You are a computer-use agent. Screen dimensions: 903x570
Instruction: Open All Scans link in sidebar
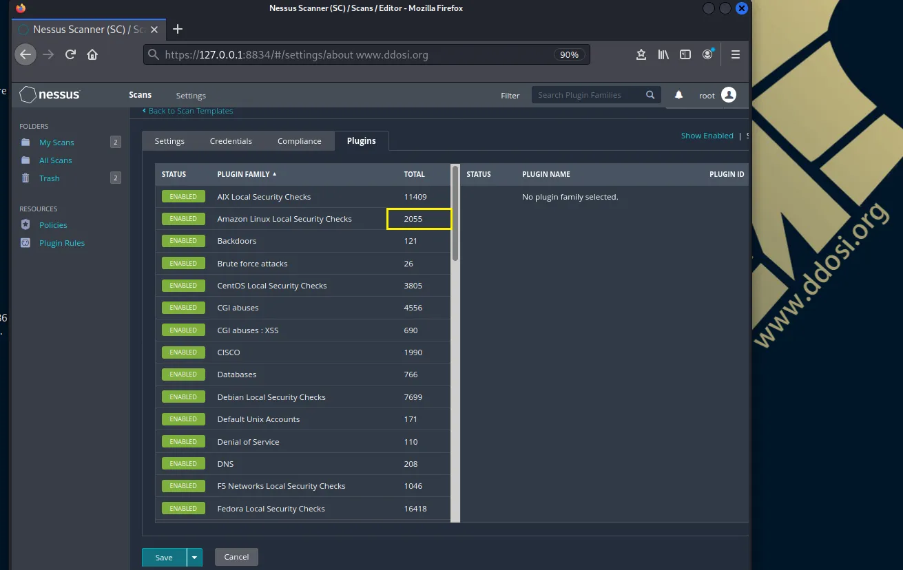56,160
